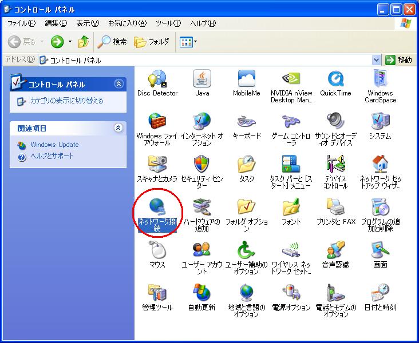Maximize the Control Panel window
This screenshot has height=343, width=419.
pos(396,10)
